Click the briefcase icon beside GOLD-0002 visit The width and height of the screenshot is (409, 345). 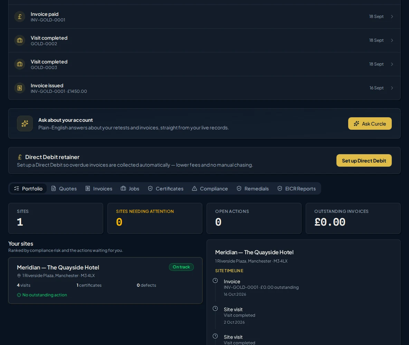(20, 40)
